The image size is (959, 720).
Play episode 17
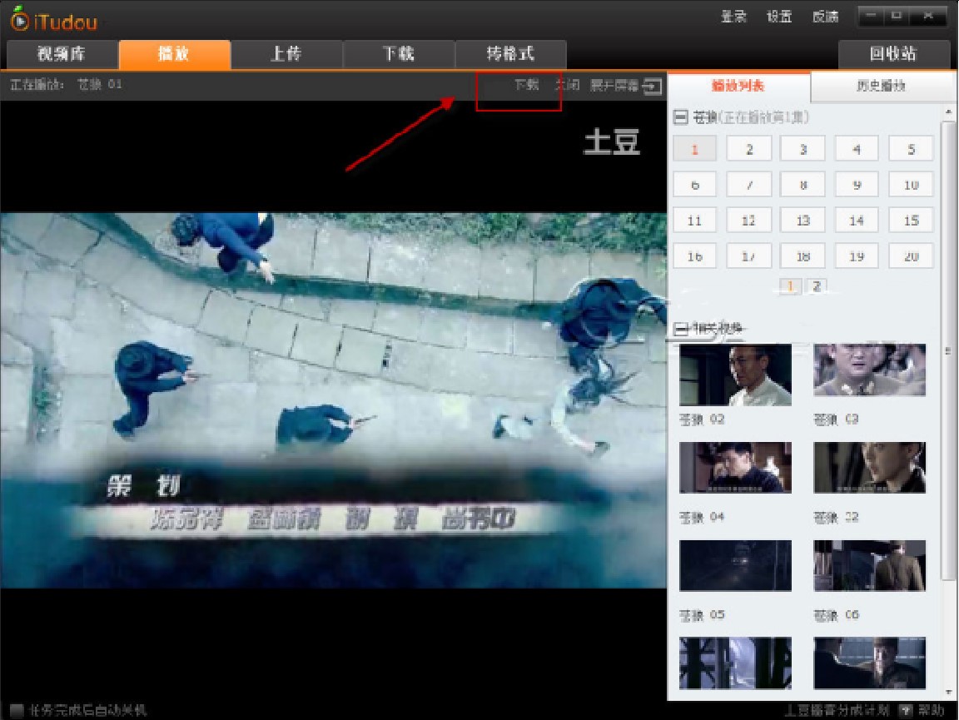(749, 256)
